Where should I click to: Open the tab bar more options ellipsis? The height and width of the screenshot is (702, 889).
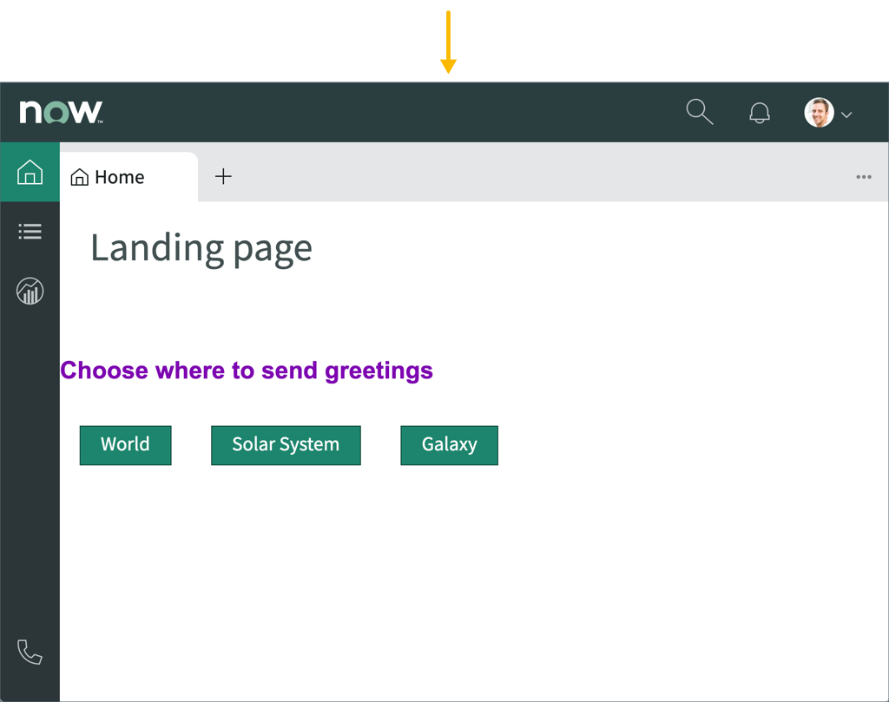[x=863, y=177]
